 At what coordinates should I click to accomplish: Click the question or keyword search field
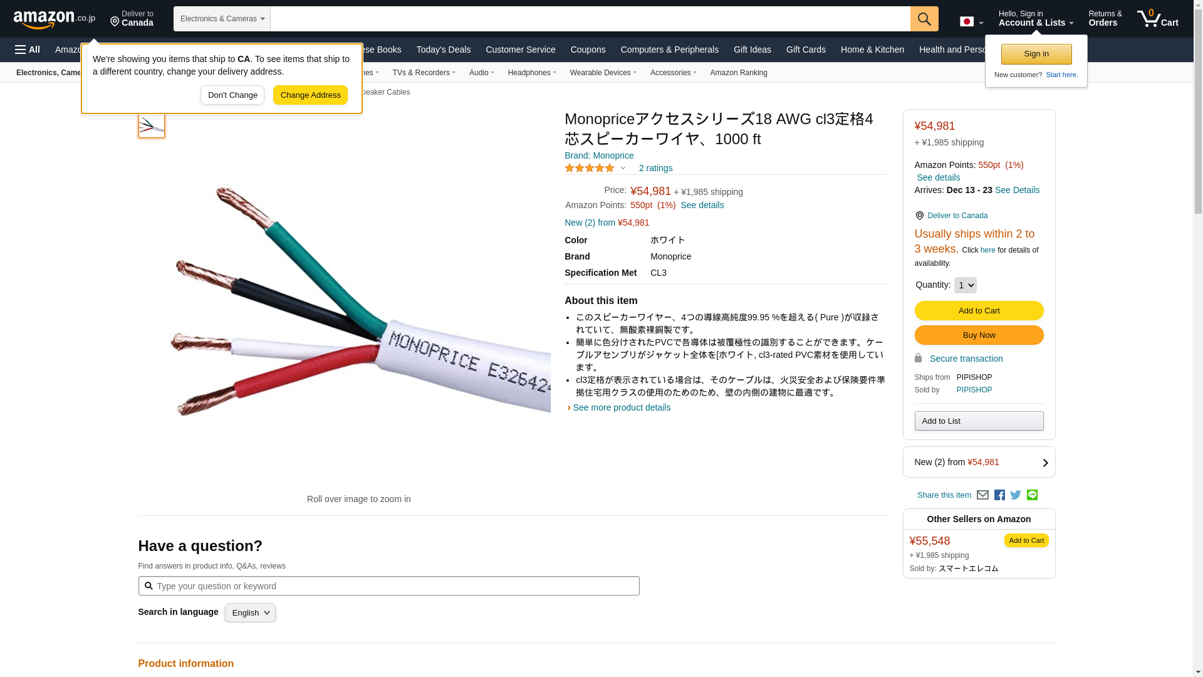388,586
